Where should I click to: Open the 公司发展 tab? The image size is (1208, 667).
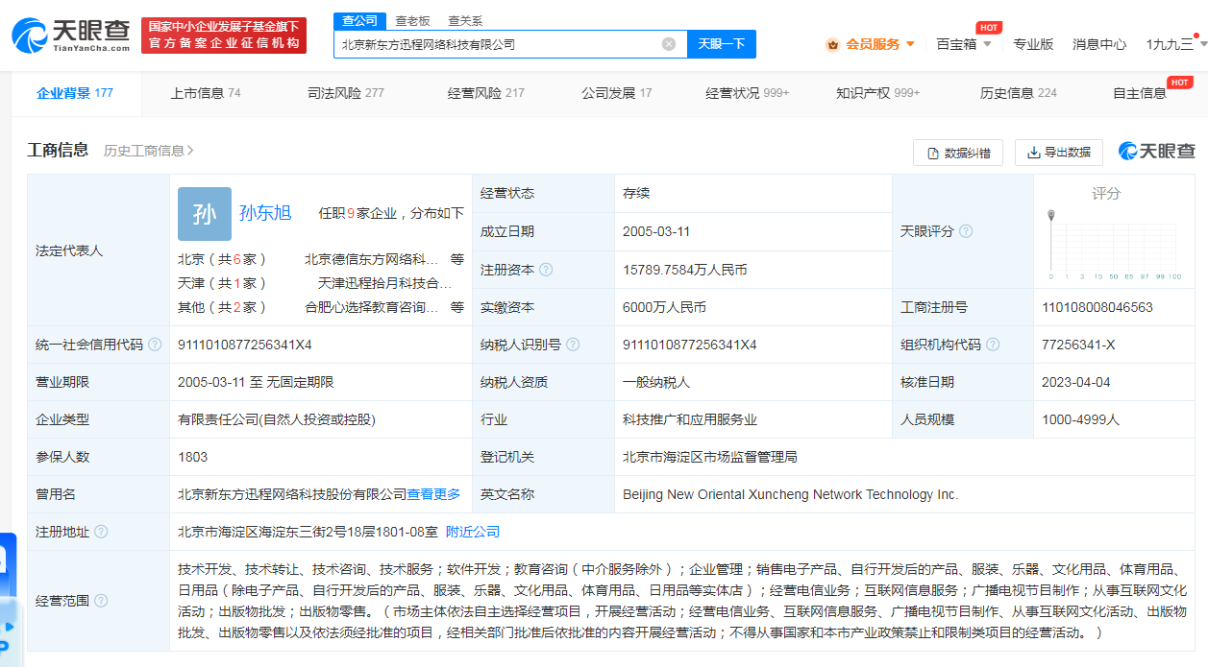pos(617,93)
